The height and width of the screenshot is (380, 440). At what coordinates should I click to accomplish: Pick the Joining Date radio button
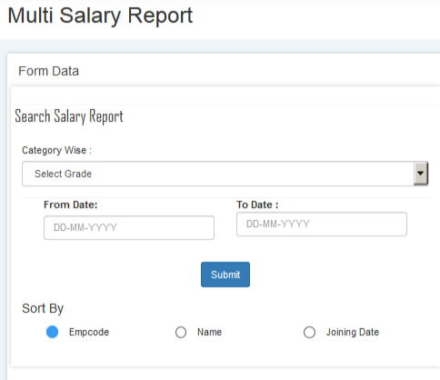tap(309, 333)
